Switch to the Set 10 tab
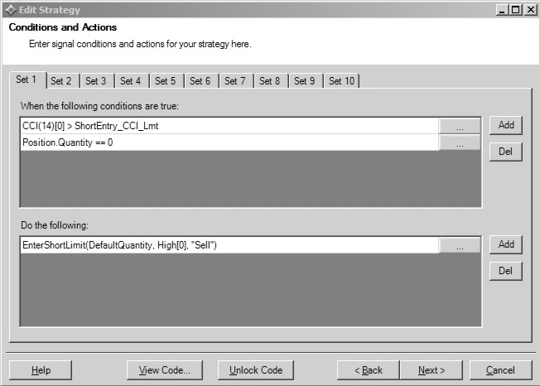 pos(342,81)
